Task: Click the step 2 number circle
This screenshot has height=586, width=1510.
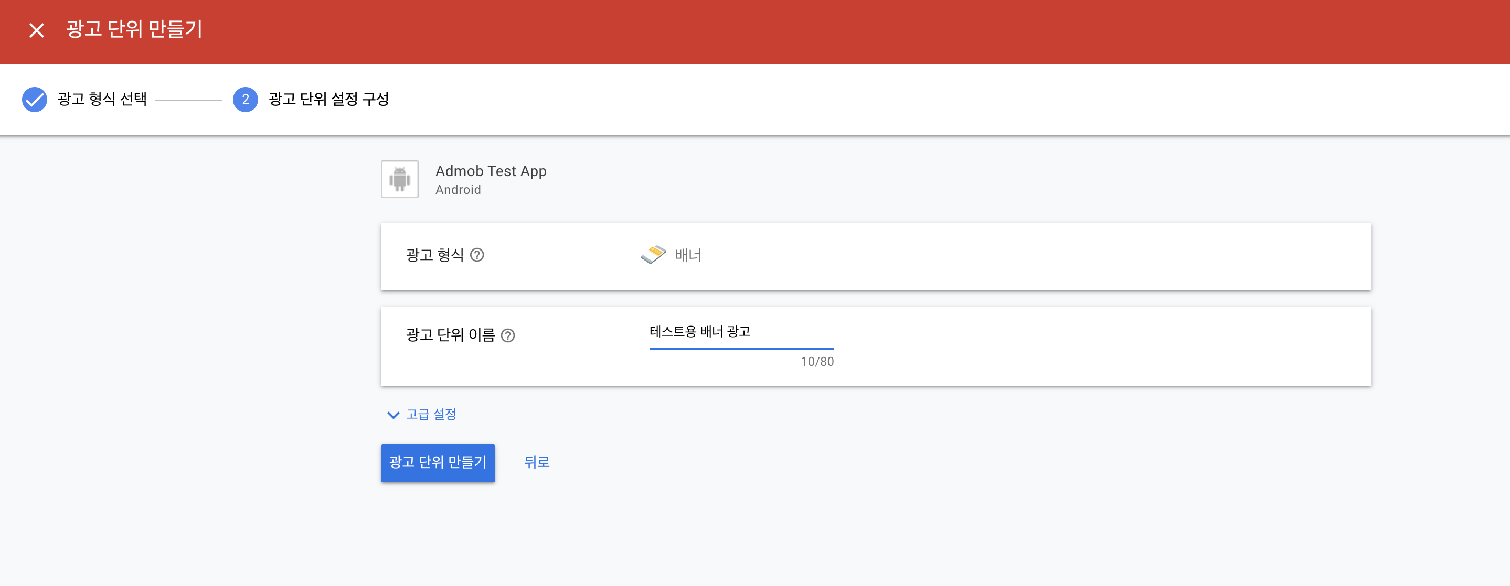Action: tap(245, 100)
